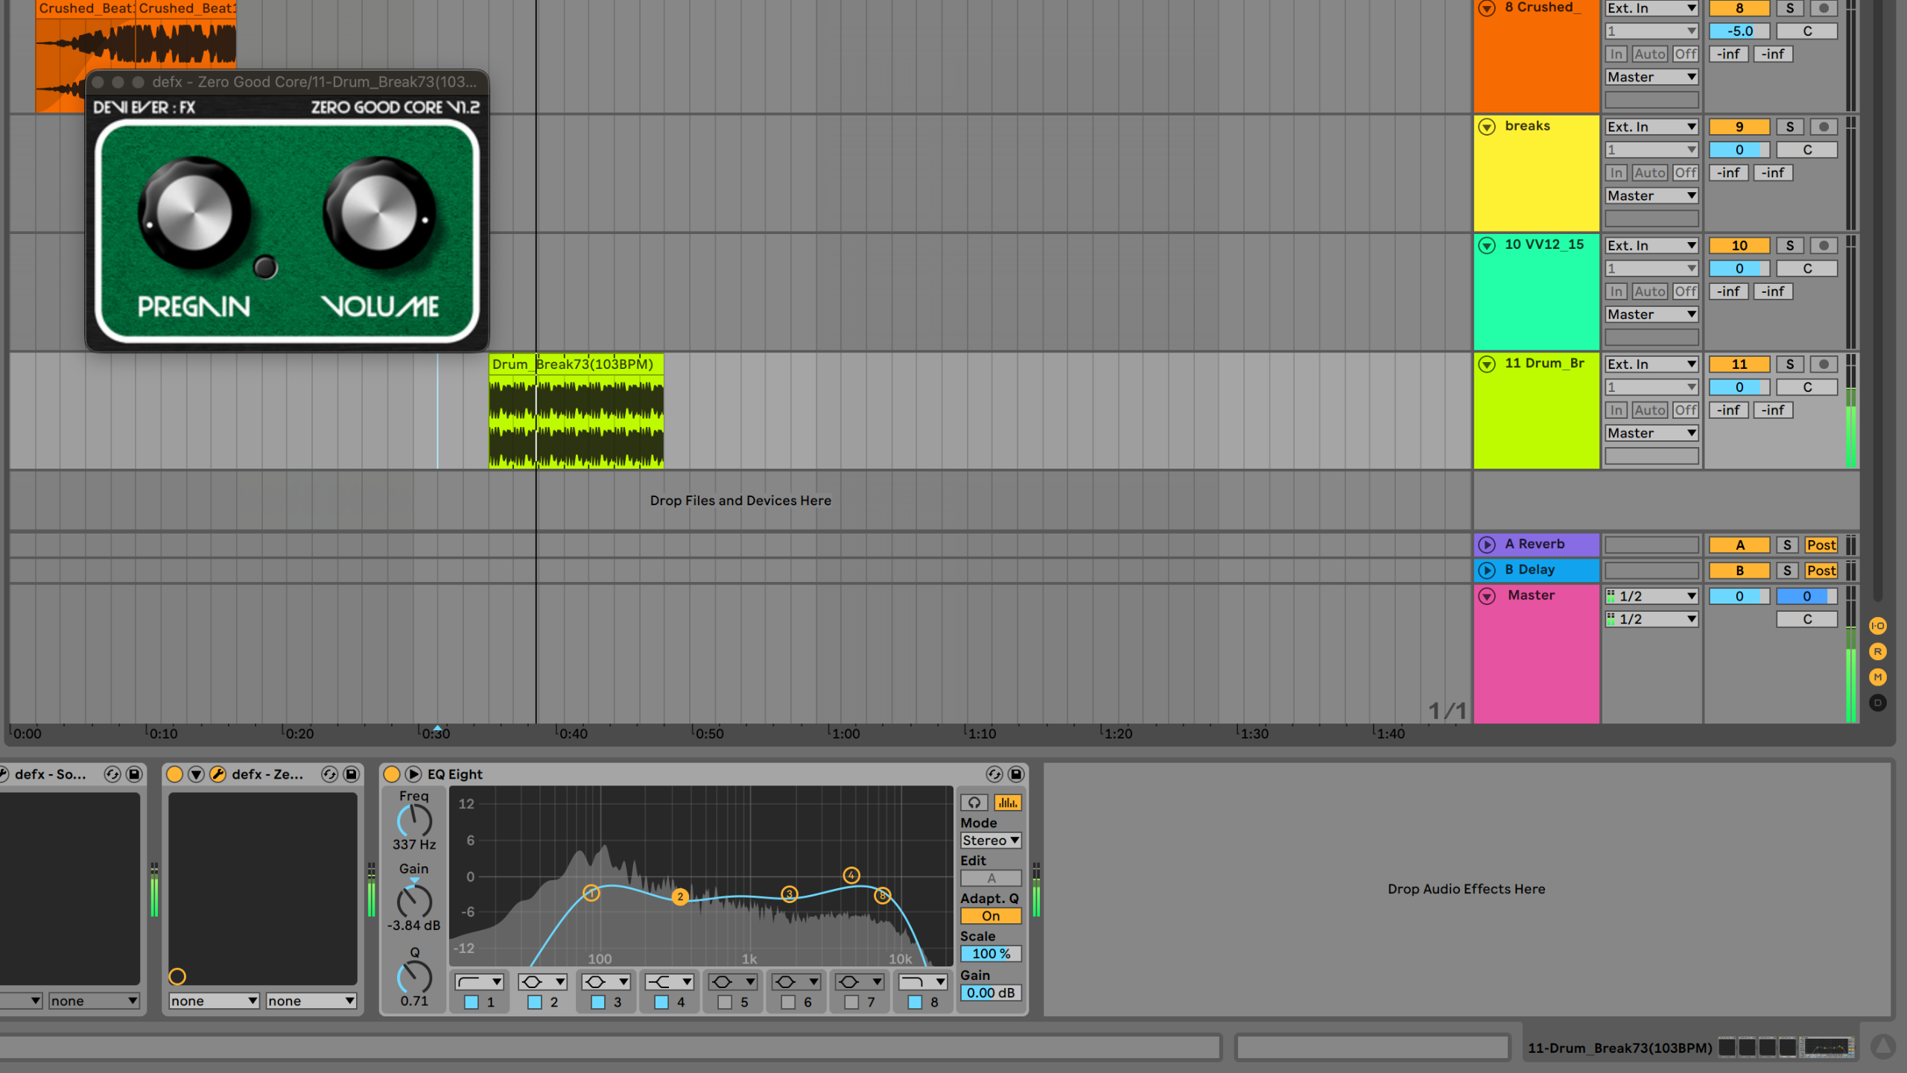Screen dimensions: 1907x1073
Task: Select Drum_Break73(103BPM) audio clip
Action: click(x=576, y=411)
